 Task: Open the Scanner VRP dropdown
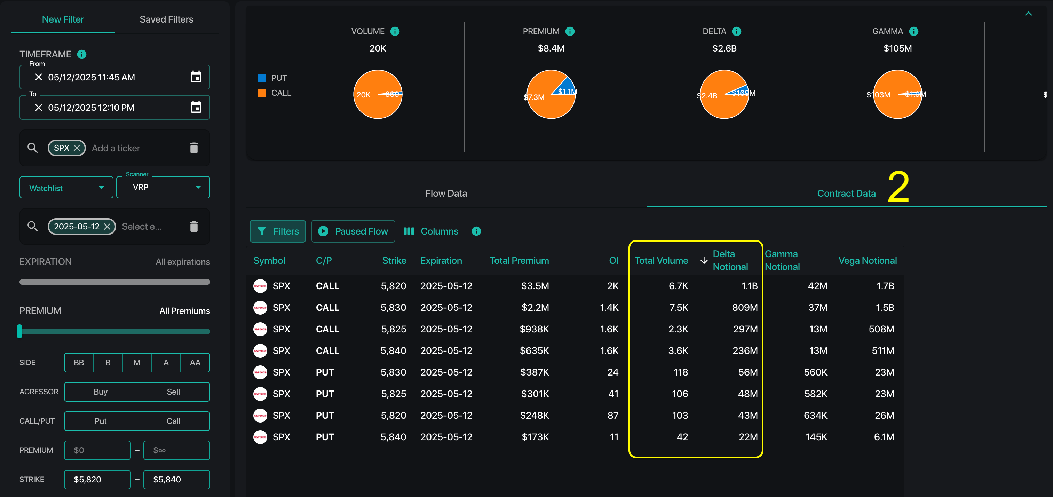pyautogui.click(x=163, y=187)
